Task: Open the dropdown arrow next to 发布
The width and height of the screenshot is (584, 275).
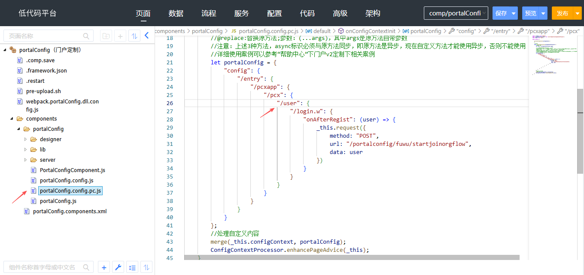Action: click(577, 13)
